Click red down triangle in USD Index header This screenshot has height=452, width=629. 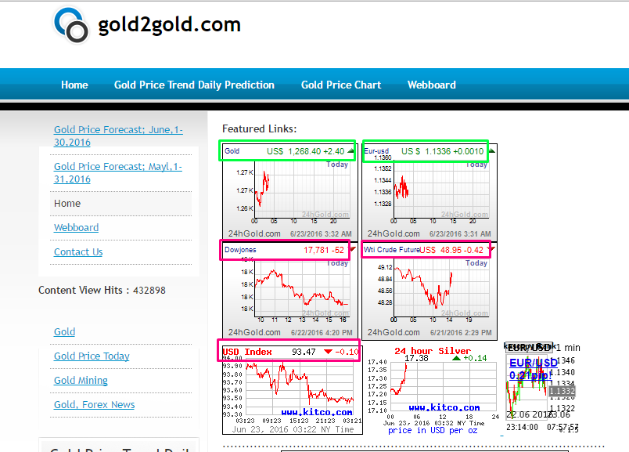[x=328, y=352]
